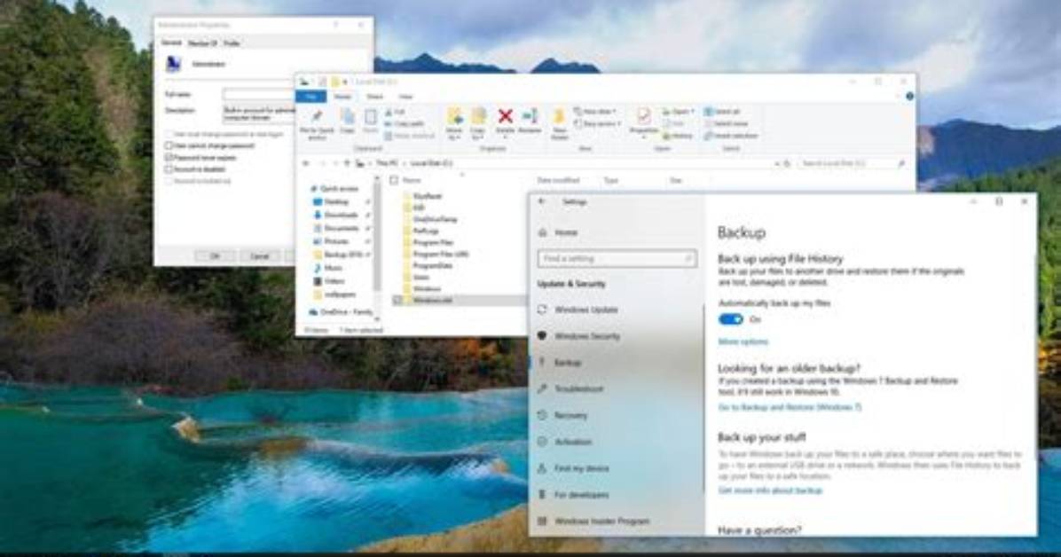
Task: Click Cut in the Clipboard group
Action: click(x=395, y=112)
